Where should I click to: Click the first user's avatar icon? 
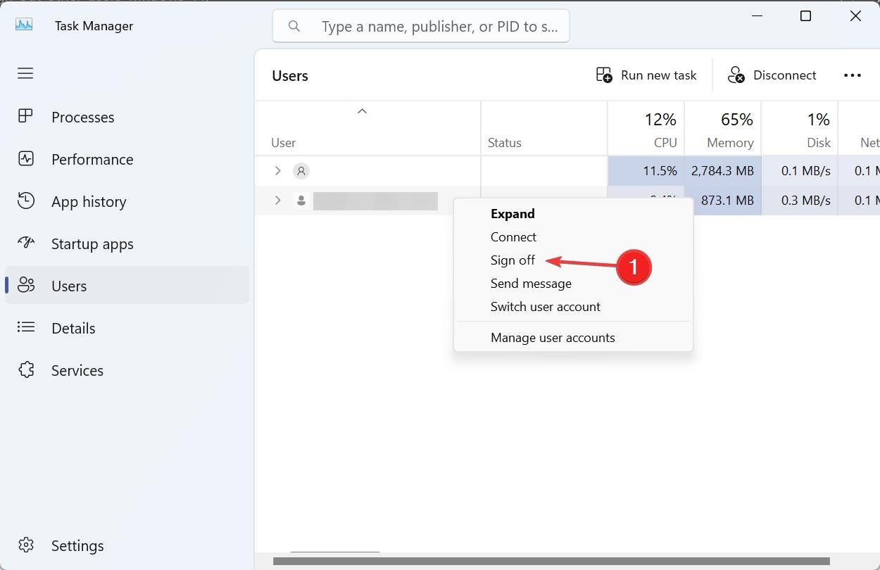(301, 171)
